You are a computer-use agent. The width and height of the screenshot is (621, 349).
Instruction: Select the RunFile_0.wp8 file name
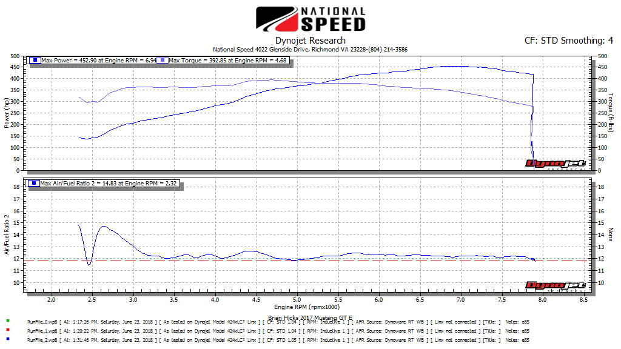point(42,322)
